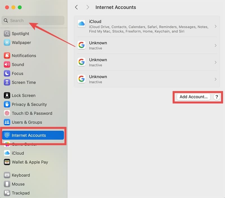Click the Spotlight sidebar icon
225x198 pixels.
7,34
